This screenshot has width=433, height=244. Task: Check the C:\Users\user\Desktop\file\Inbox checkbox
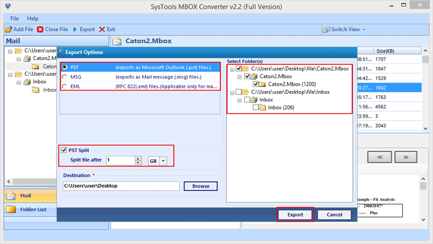[x=239, y=92]
